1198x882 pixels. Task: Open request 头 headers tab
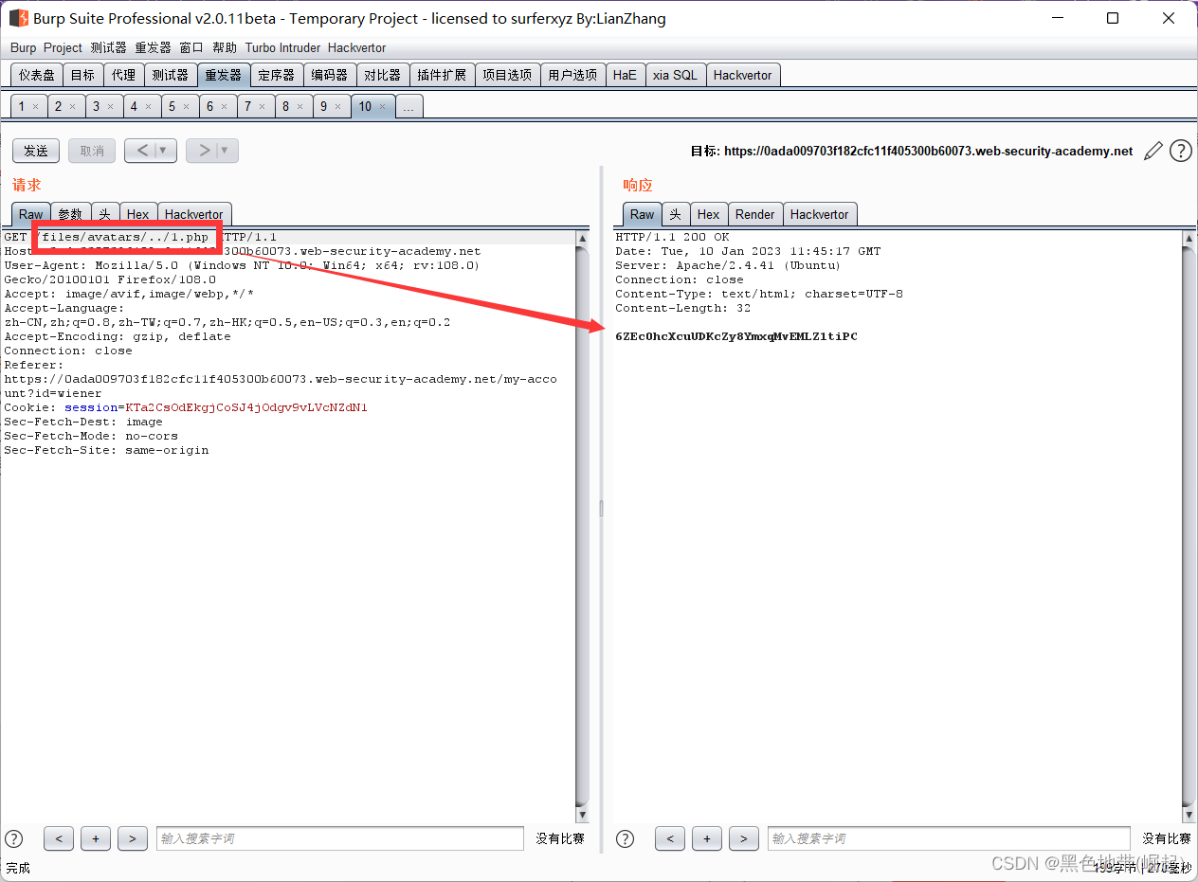point(105,214)
